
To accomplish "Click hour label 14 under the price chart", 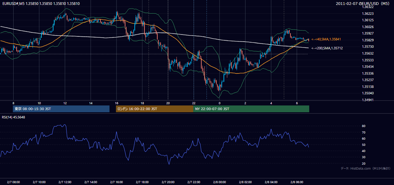I will [x=91, y=103].
